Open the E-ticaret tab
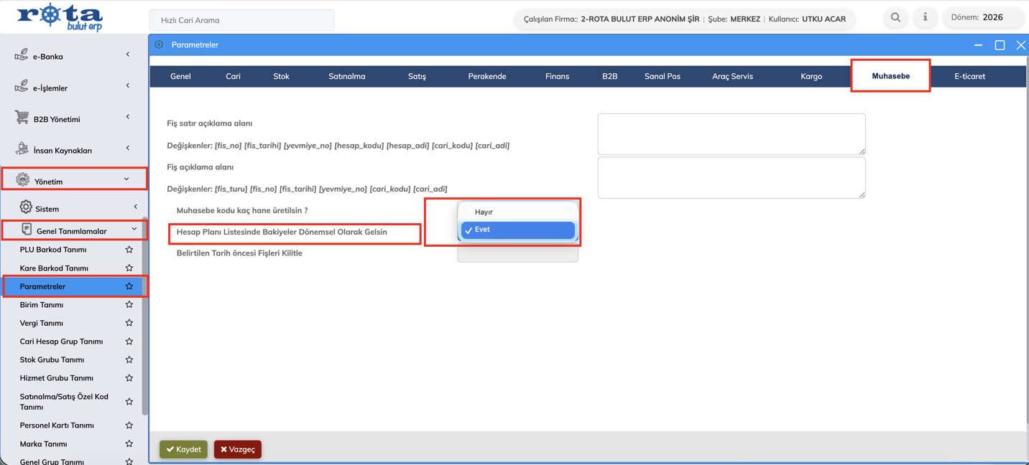Image resolution: width=1029 pixels, height=465 pixels. [x=969, y=76]
